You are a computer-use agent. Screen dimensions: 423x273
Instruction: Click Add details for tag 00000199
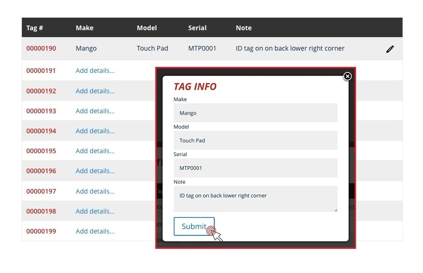pyautogui.click(x=95, y=231)
